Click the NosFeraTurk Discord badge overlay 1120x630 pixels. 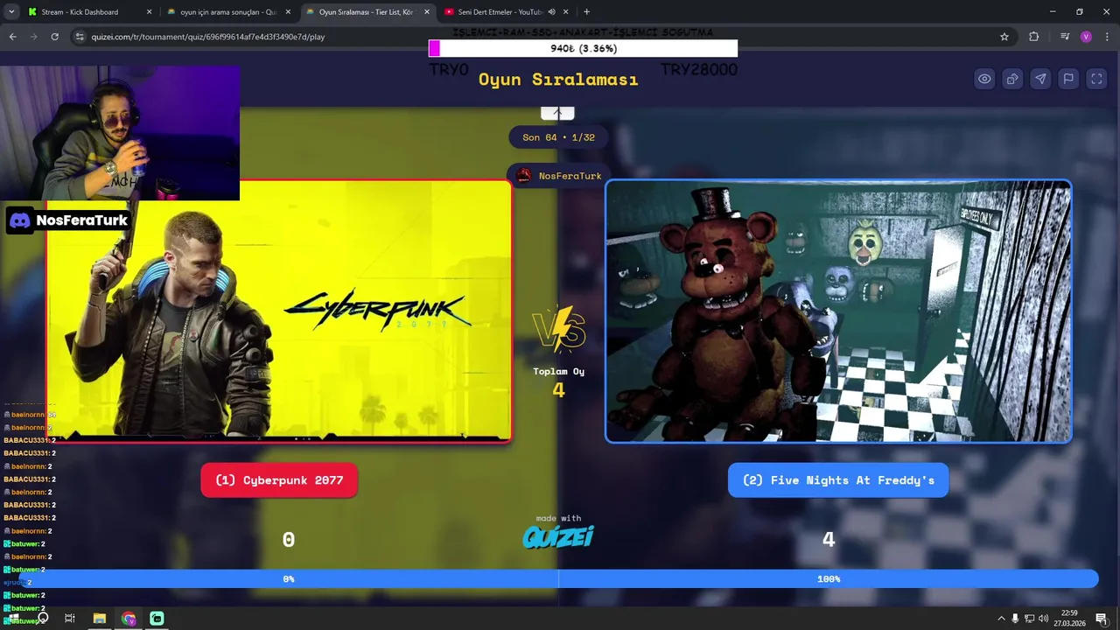click(x=69, y=220)
